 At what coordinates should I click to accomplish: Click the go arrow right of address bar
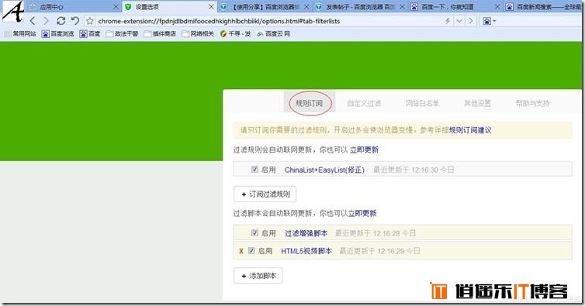point(471,21)
